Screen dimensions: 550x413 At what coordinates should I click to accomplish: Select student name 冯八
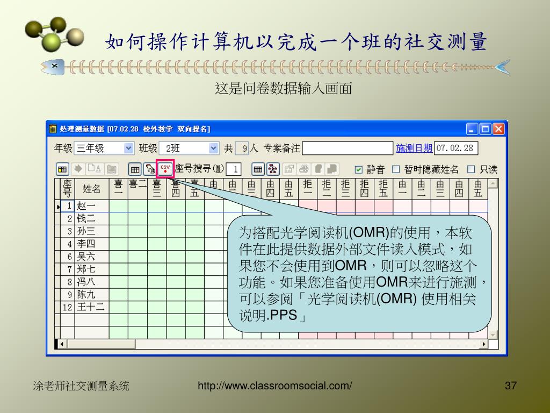click(91, 282)
